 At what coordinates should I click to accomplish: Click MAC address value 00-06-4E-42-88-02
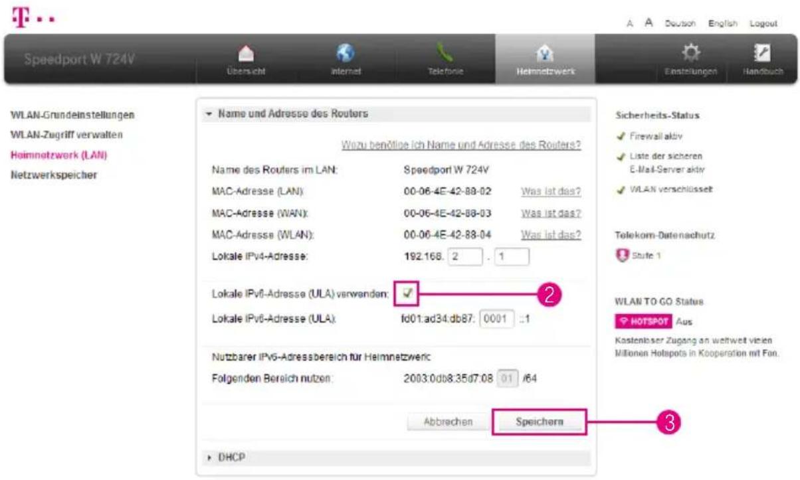448,192
